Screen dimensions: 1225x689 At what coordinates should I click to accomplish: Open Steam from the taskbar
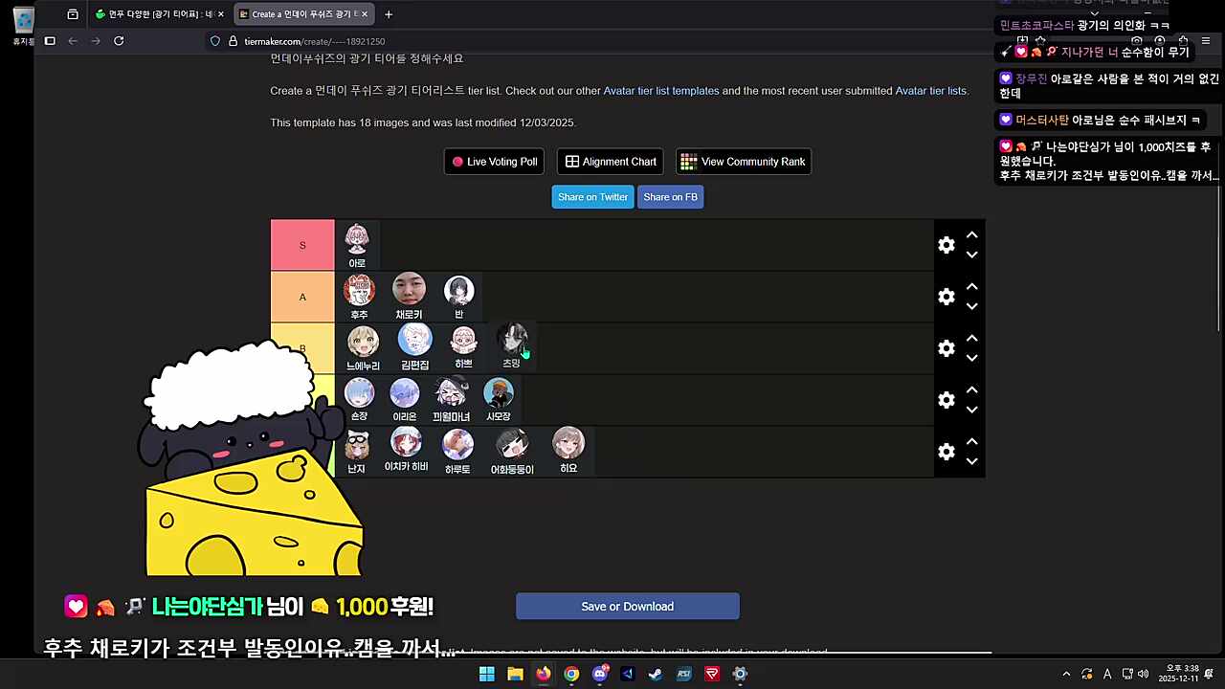click(656, 674)
